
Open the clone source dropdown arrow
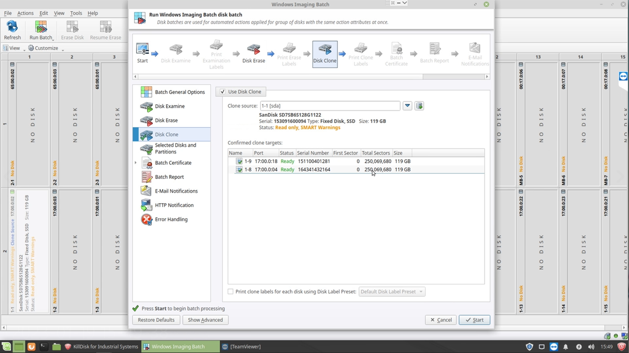(x=407, y=106)
